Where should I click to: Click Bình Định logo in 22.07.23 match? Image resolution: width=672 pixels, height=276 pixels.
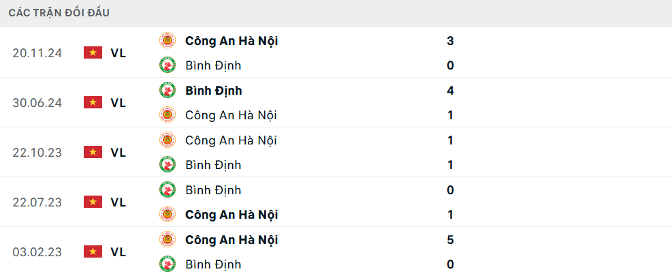click(x=167, y=189)
